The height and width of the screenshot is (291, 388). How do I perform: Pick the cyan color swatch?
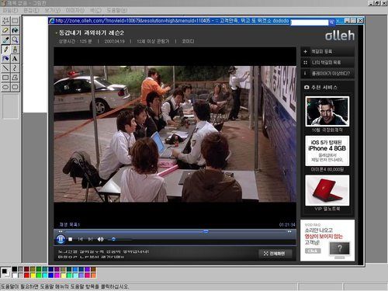tap(45, 275)
